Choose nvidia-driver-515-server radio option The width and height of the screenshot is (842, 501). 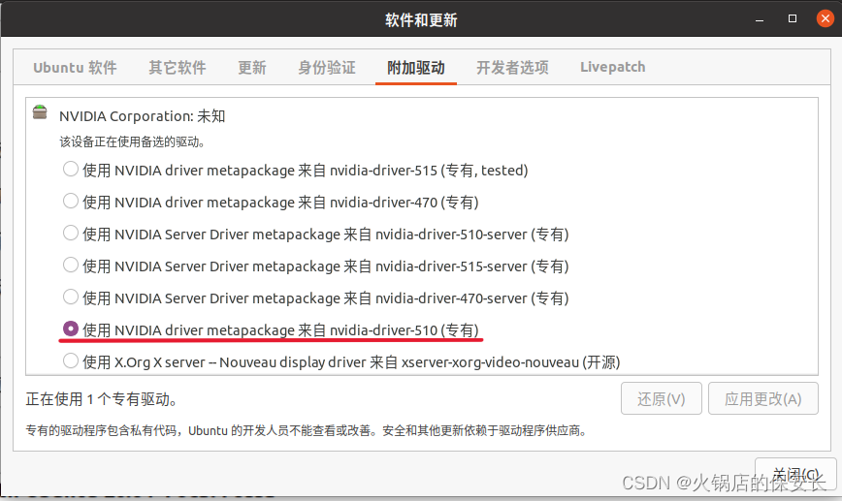click(x=71, y=265)
